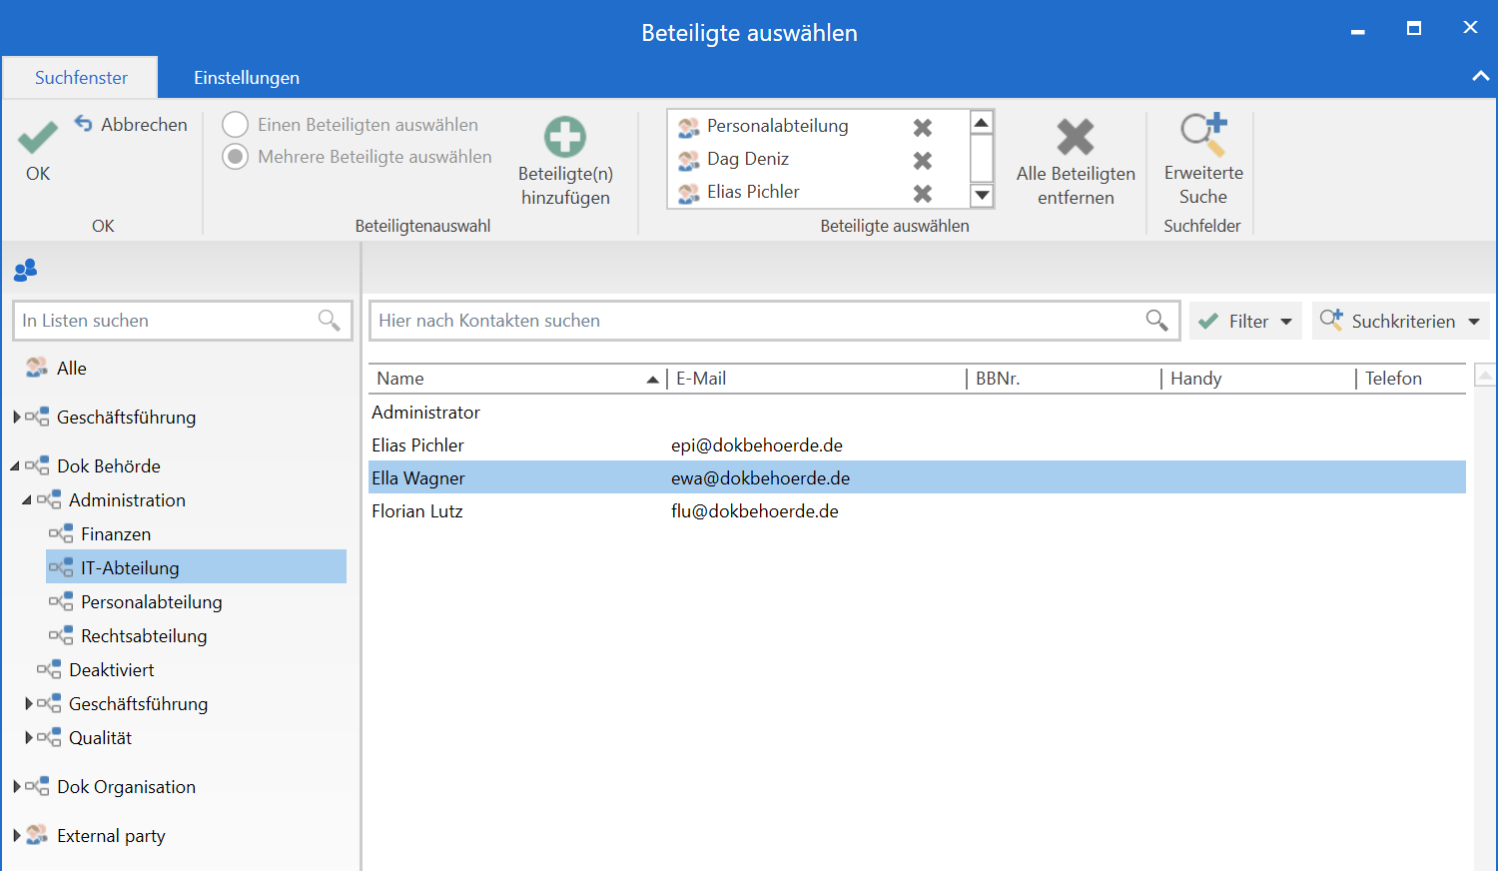Open the Filter dropdown
The height and width of the screenshot is (871, 1498).
click(x=1245, y=322)
